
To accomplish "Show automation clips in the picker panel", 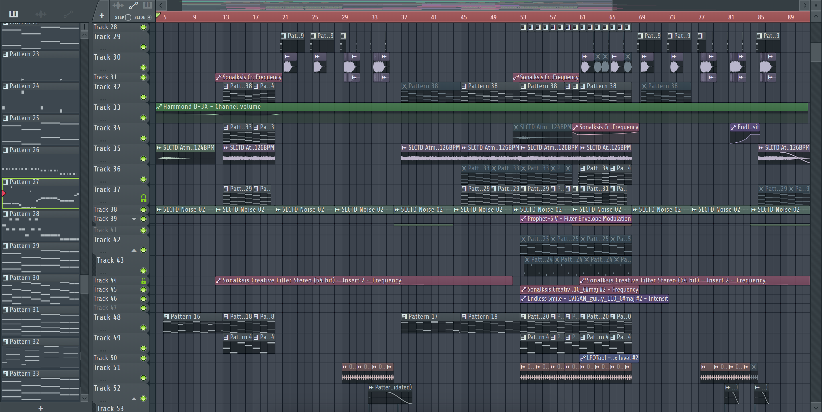I will tap(68, 14).
